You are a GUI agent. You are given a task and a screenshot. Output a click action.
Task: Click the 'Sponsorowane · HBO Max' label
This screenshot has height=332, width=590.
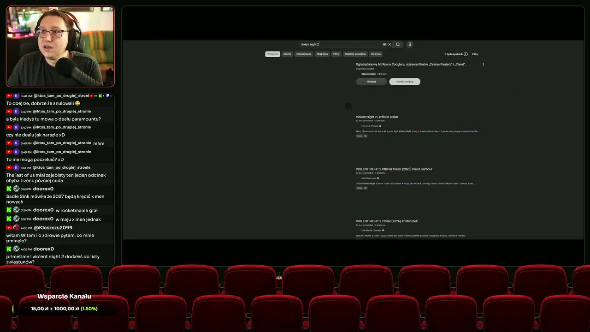point(374,74)
